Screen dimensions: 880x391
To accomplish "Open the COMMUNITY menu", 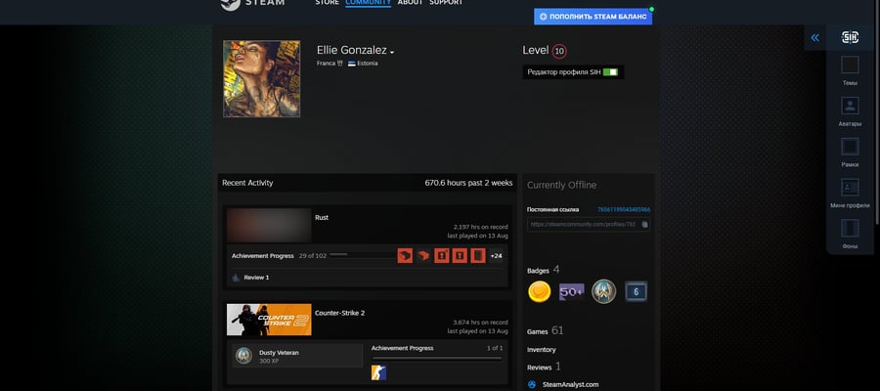I will click(x=369, y=3).
